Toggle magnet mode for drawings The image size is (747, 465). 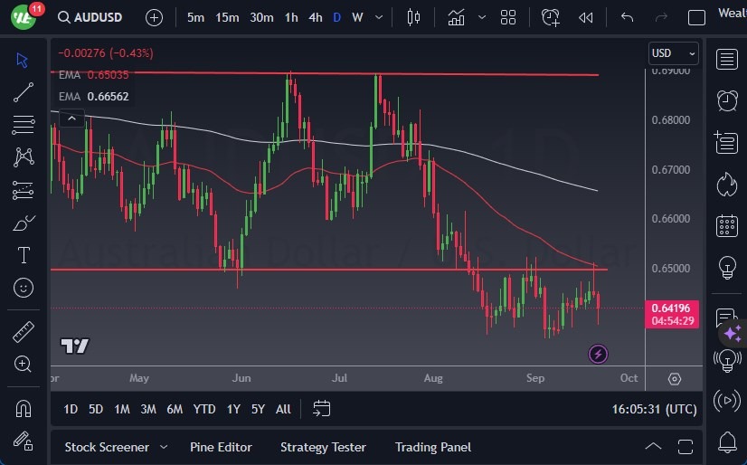(x=24, y=408)
